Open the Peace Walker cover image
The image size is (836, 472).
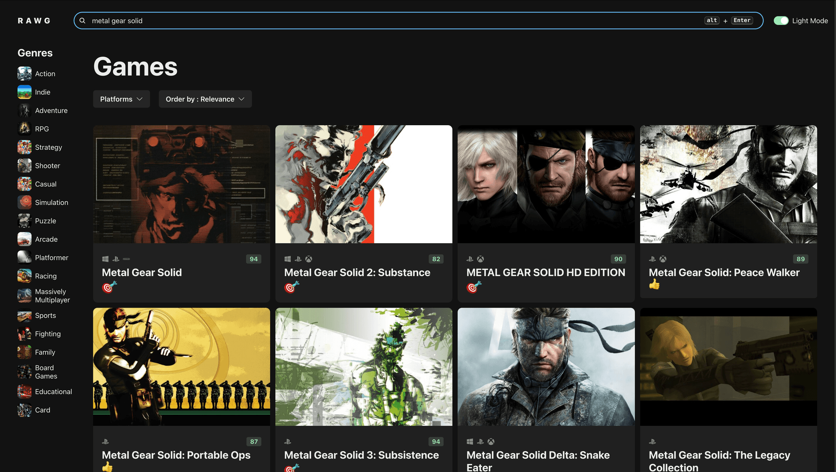point(729,184)
